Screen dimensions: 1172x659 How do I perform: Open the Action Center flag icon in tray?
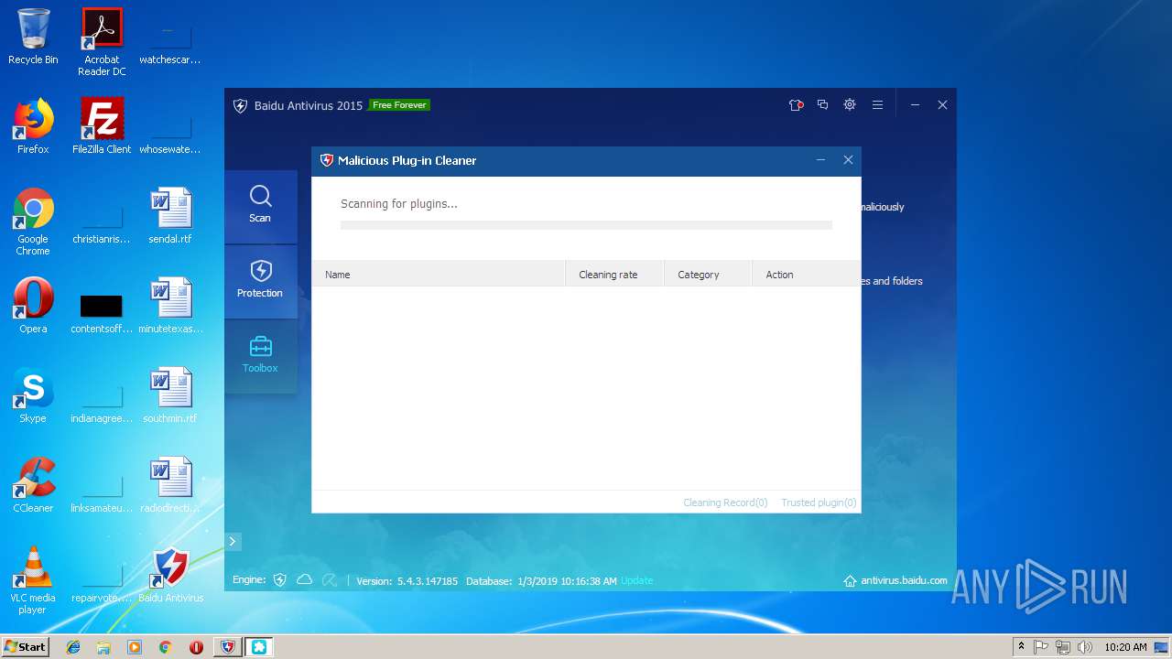(x=1041, y=647)
